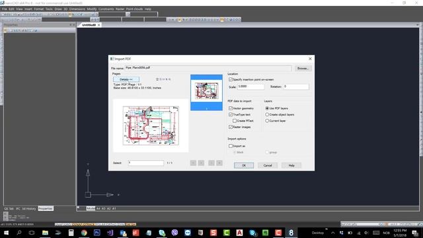This screenshot has width=423, height=238.
Task: Switch to the Untitled0 drawing tab
Action: [89, 25]
